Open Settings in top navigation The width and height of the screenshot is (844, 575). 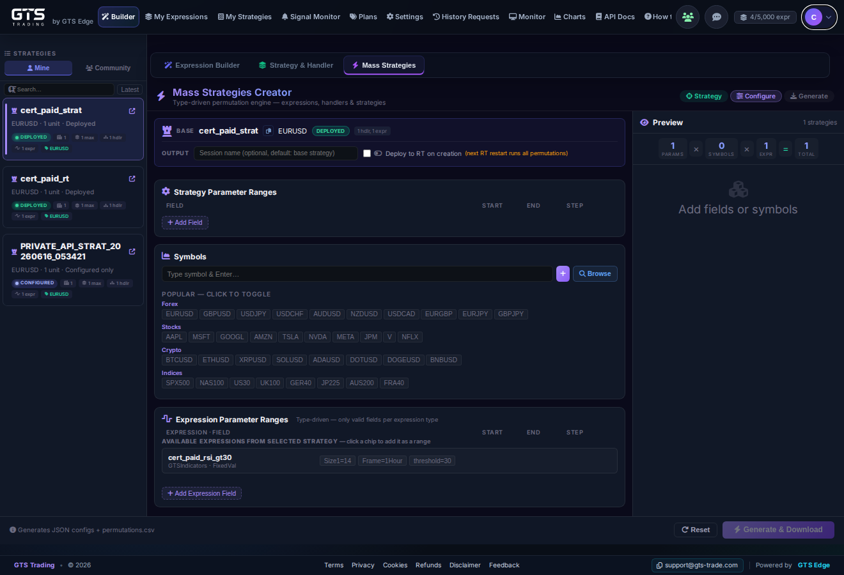point(405,17)
